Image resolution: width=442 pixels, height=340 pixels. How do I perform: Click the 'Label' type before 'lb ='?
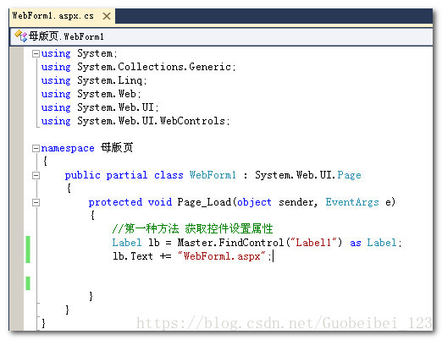[x=127, y=243]
